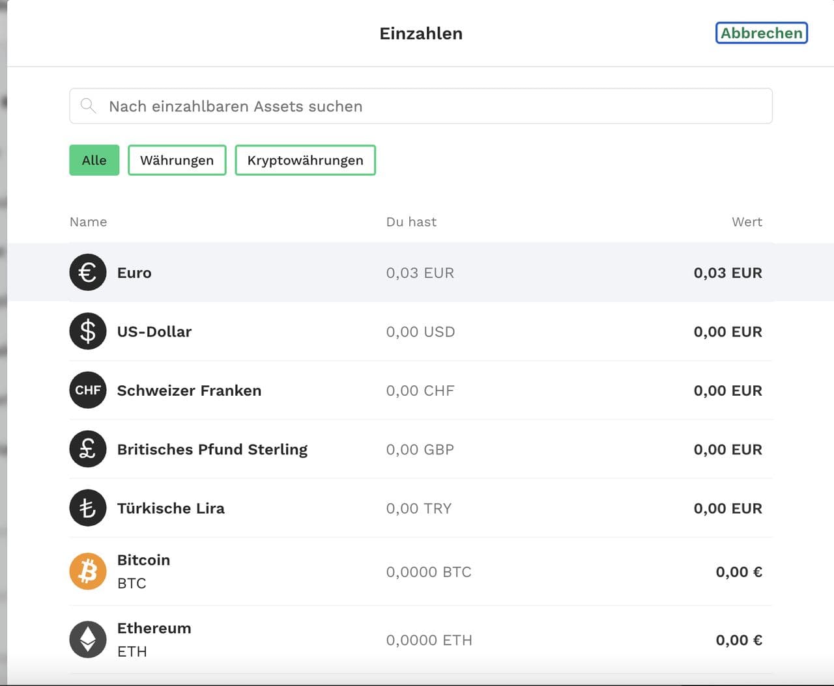
Task: Click the Wert column header
Action: (x=746, y=222)
